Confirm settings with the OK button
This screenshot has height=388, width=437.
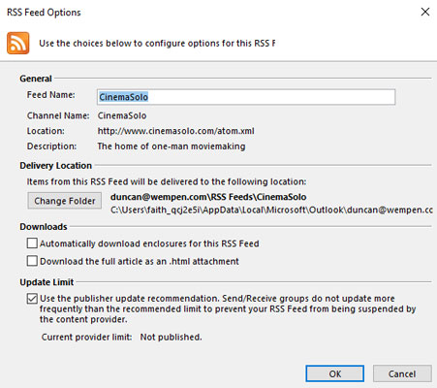point(335,373)
